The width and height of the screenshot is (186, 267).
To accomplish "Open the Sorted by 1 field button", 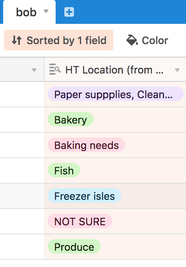I will pos(58,40).
